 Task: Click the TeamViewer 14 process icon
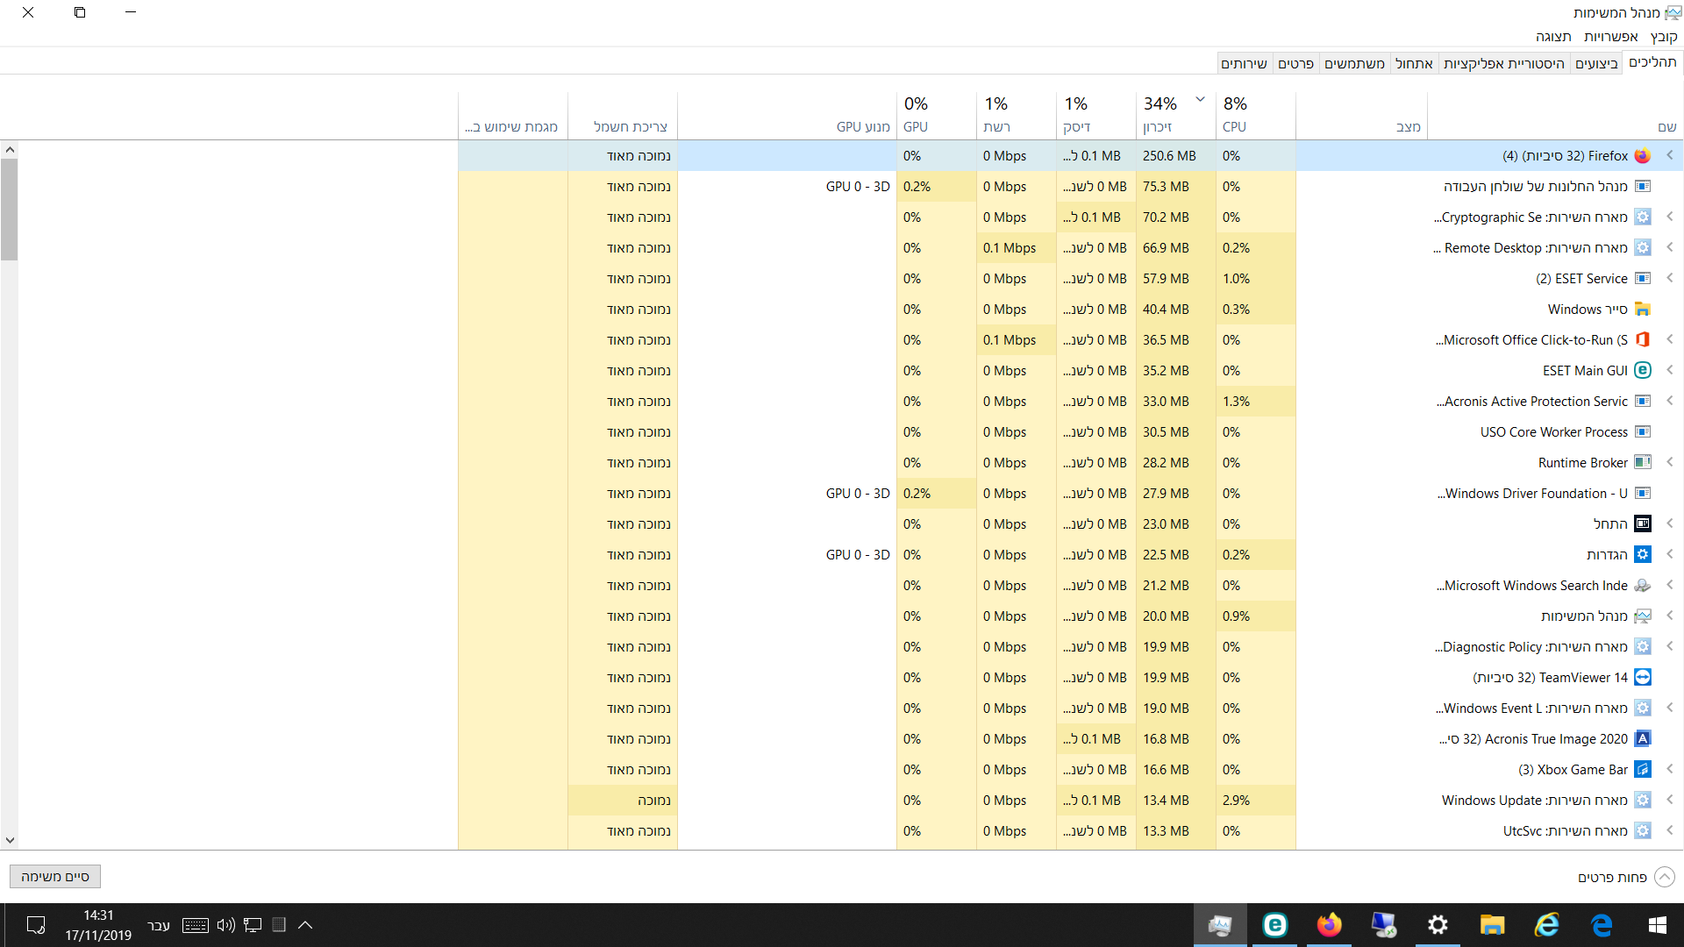(x=1643, y=678)
